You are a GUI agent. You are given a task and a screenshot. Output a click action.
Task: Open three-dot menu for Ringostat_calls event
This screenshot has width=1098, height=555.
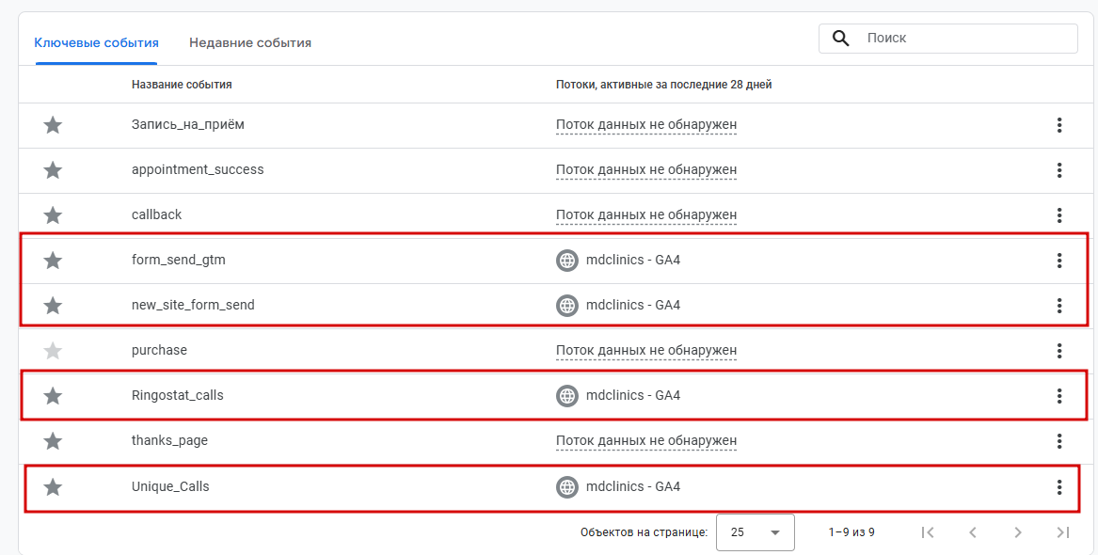point(1059,396)
